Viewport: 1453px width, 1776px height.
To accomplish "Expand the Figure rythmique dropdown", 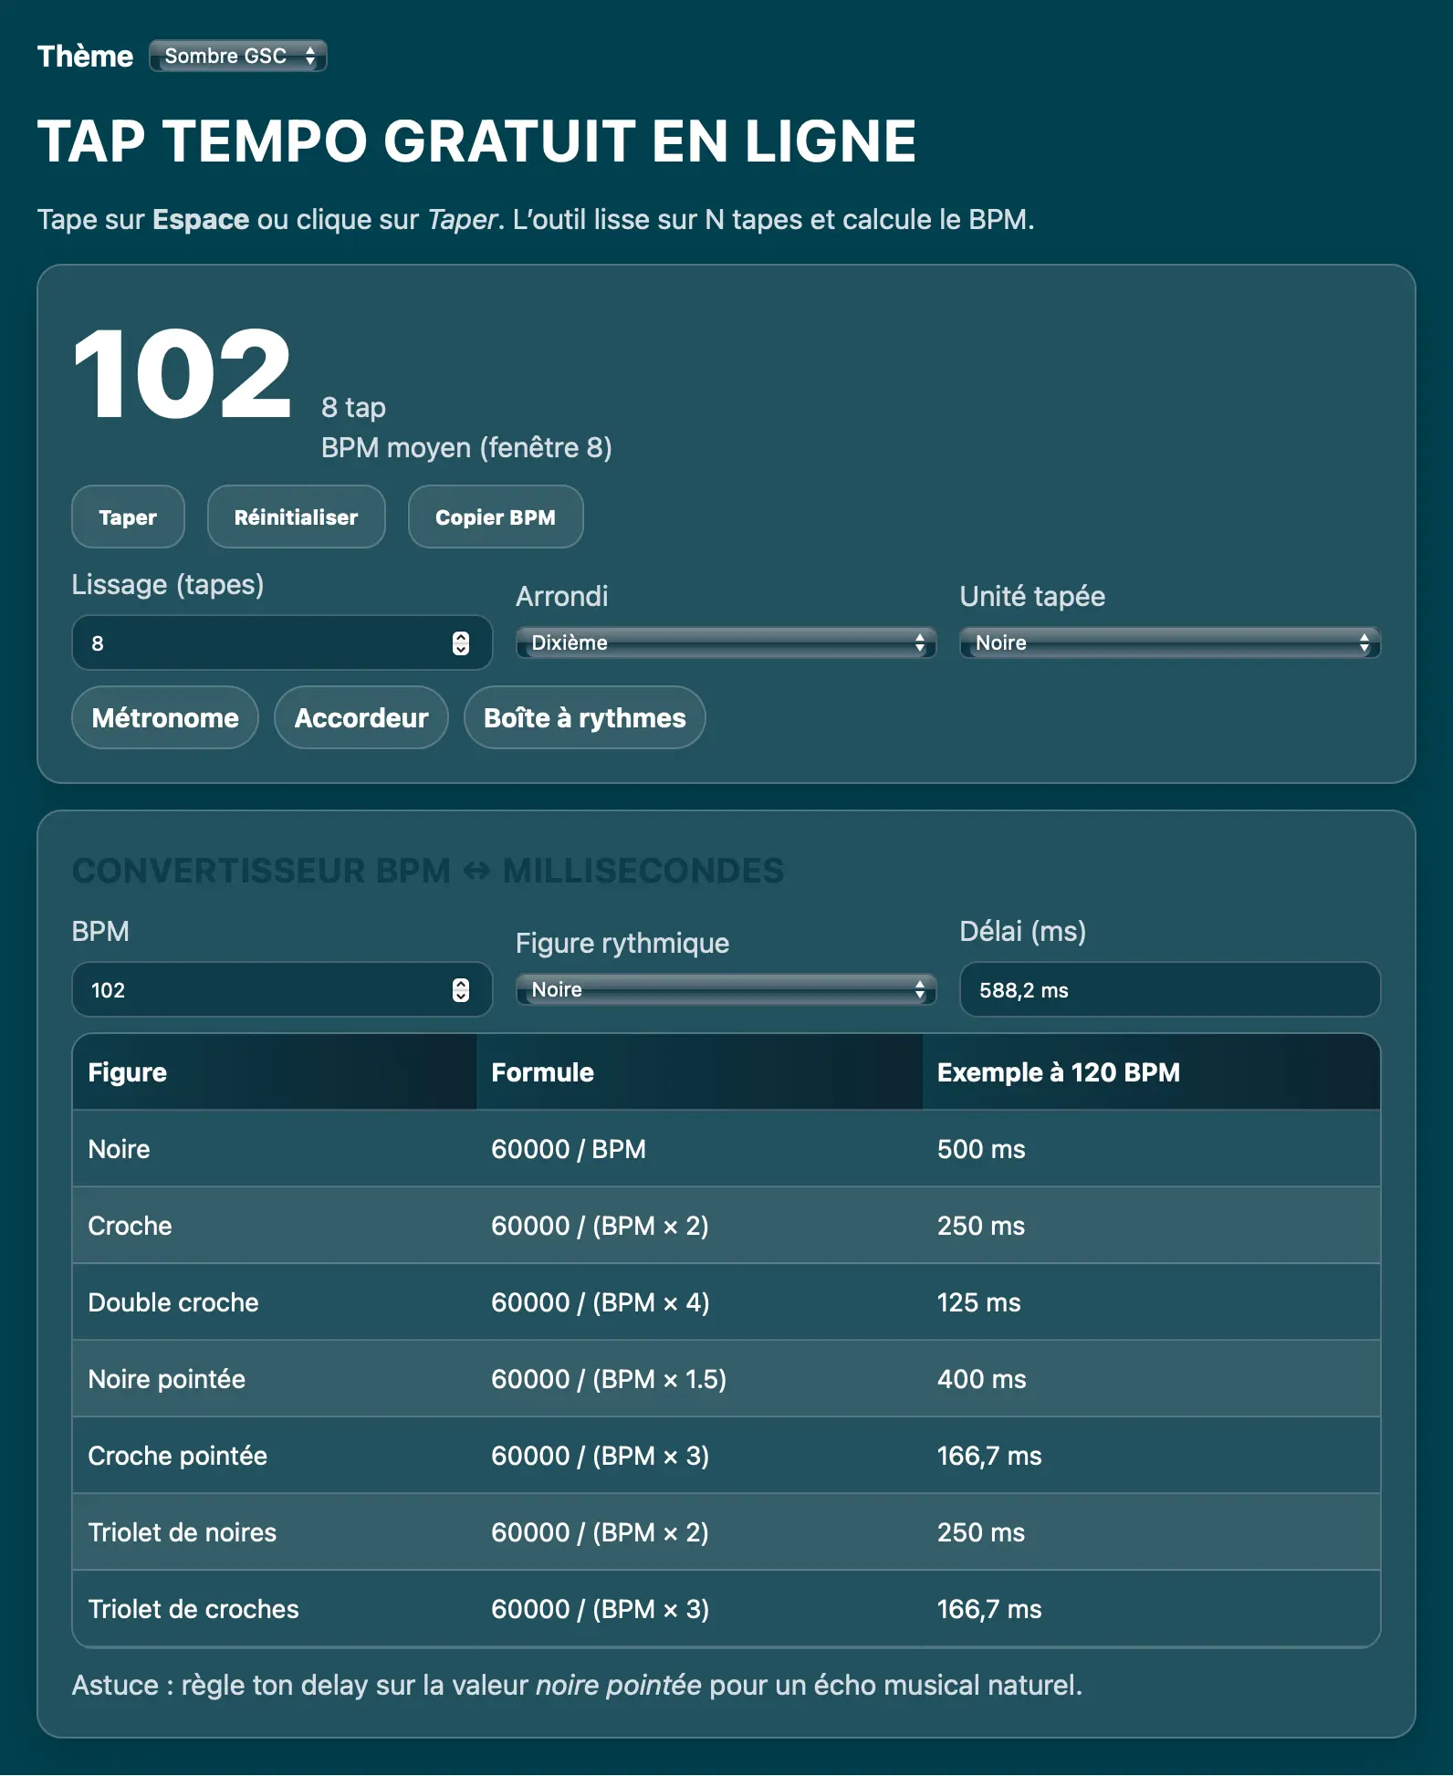I will [x=726, y=990].
